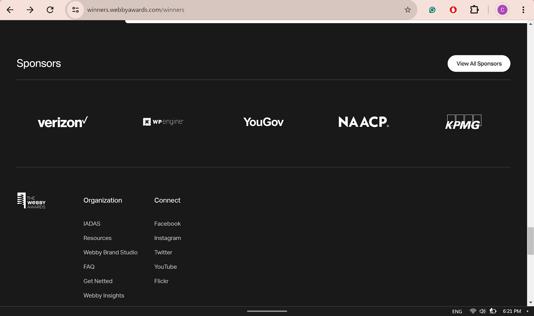The image size is (534, 316).
Task: Bookmark this page with the star icon
Action: coord(408,10)
